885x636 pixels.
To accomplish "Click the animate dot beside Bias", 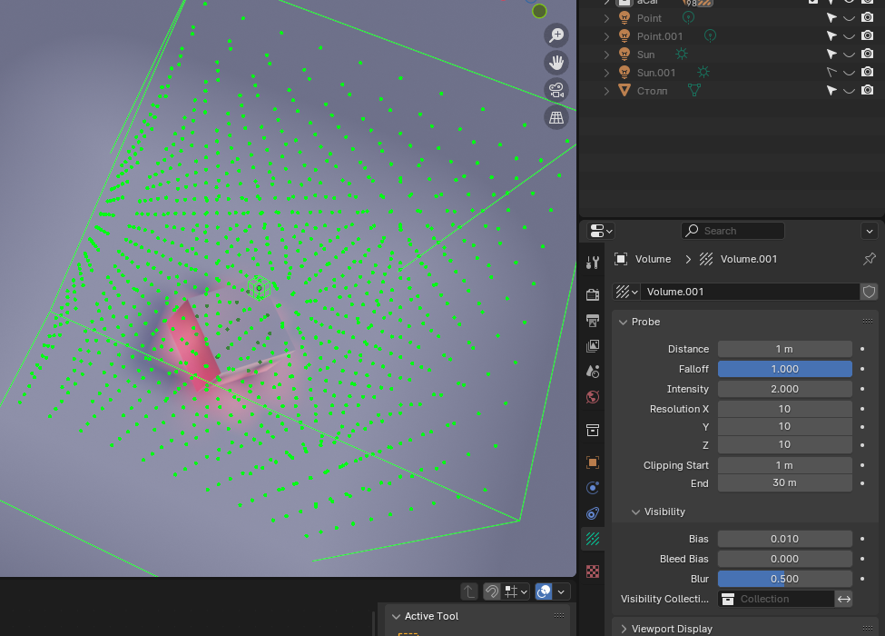I will click(862, 539).
